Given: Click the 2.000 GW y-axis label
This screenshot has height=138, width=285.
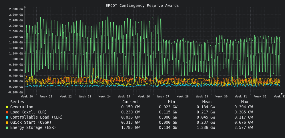Looking at the screenshot, I should [16, 31].
